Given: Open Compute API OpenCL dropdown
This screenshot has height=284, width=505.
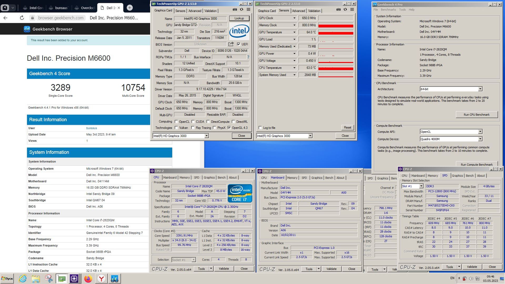Looking at the screenshot, I should [480, 132].
